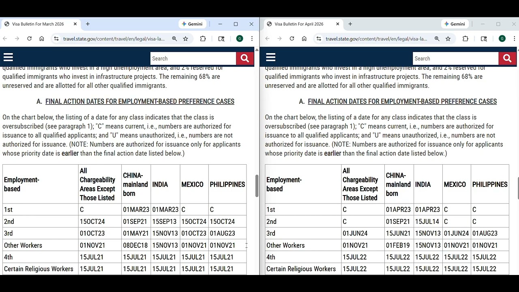Image resolution: width=519 pixels, height=292 pixels.
Task: Close the Visa Bulletin March 2026 tab
Action: [x=75, y=24]
